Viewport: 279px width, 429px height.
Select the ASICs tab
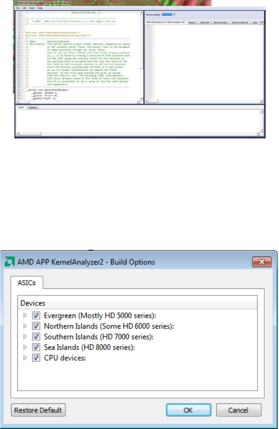[x=27, y=283]
